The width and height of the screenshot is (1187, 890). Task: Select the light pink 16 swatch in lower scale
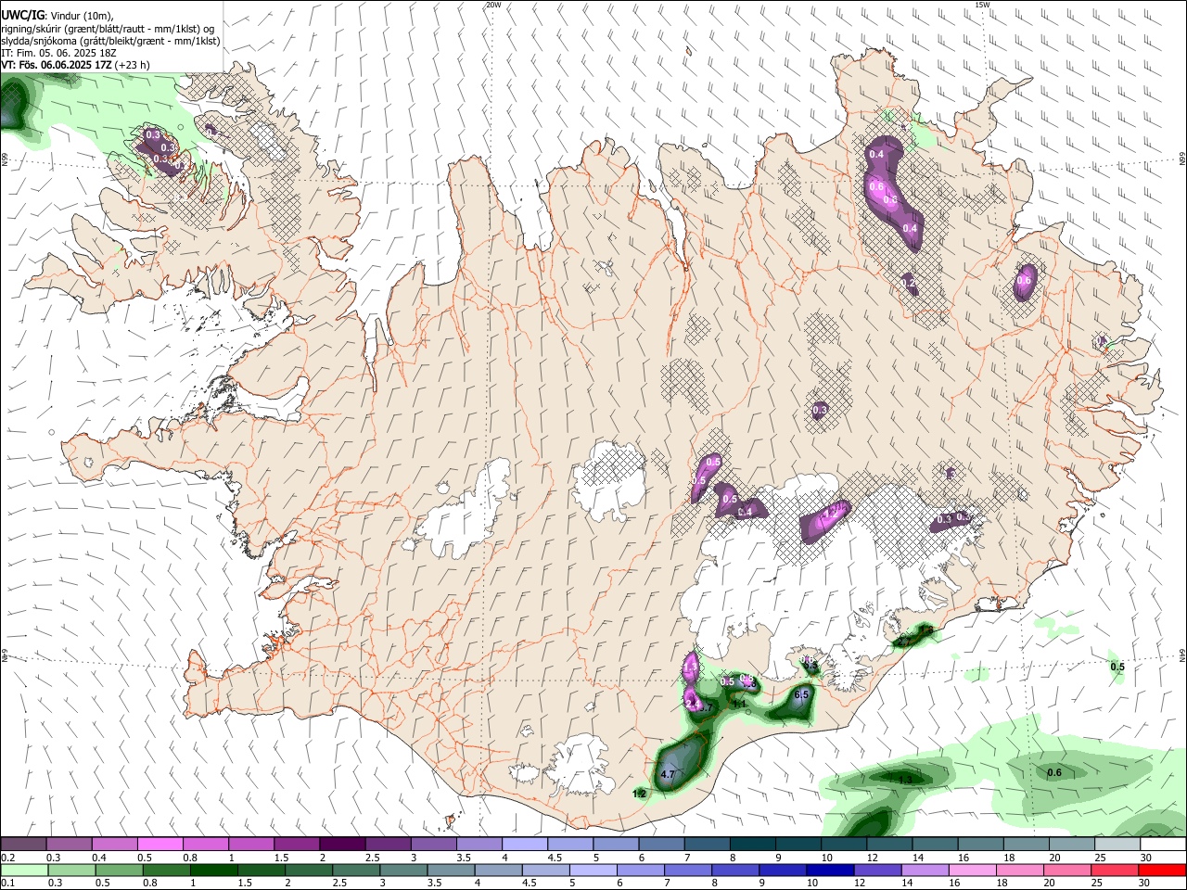coord(974,870)
